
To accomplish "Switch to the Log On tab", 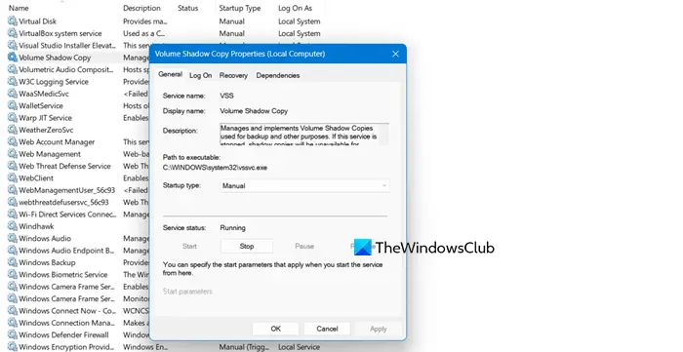I will coord(200,75).
